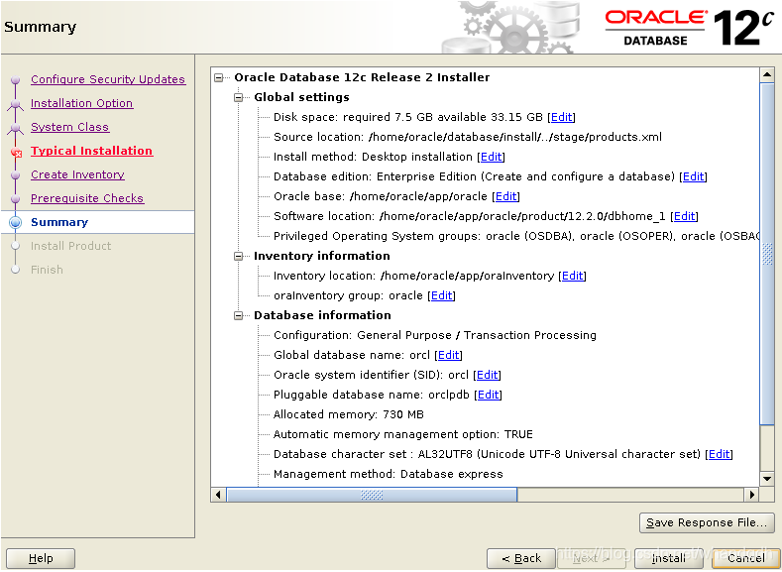Open the Configure Security Updates step
782x572 pixels.
108,79
